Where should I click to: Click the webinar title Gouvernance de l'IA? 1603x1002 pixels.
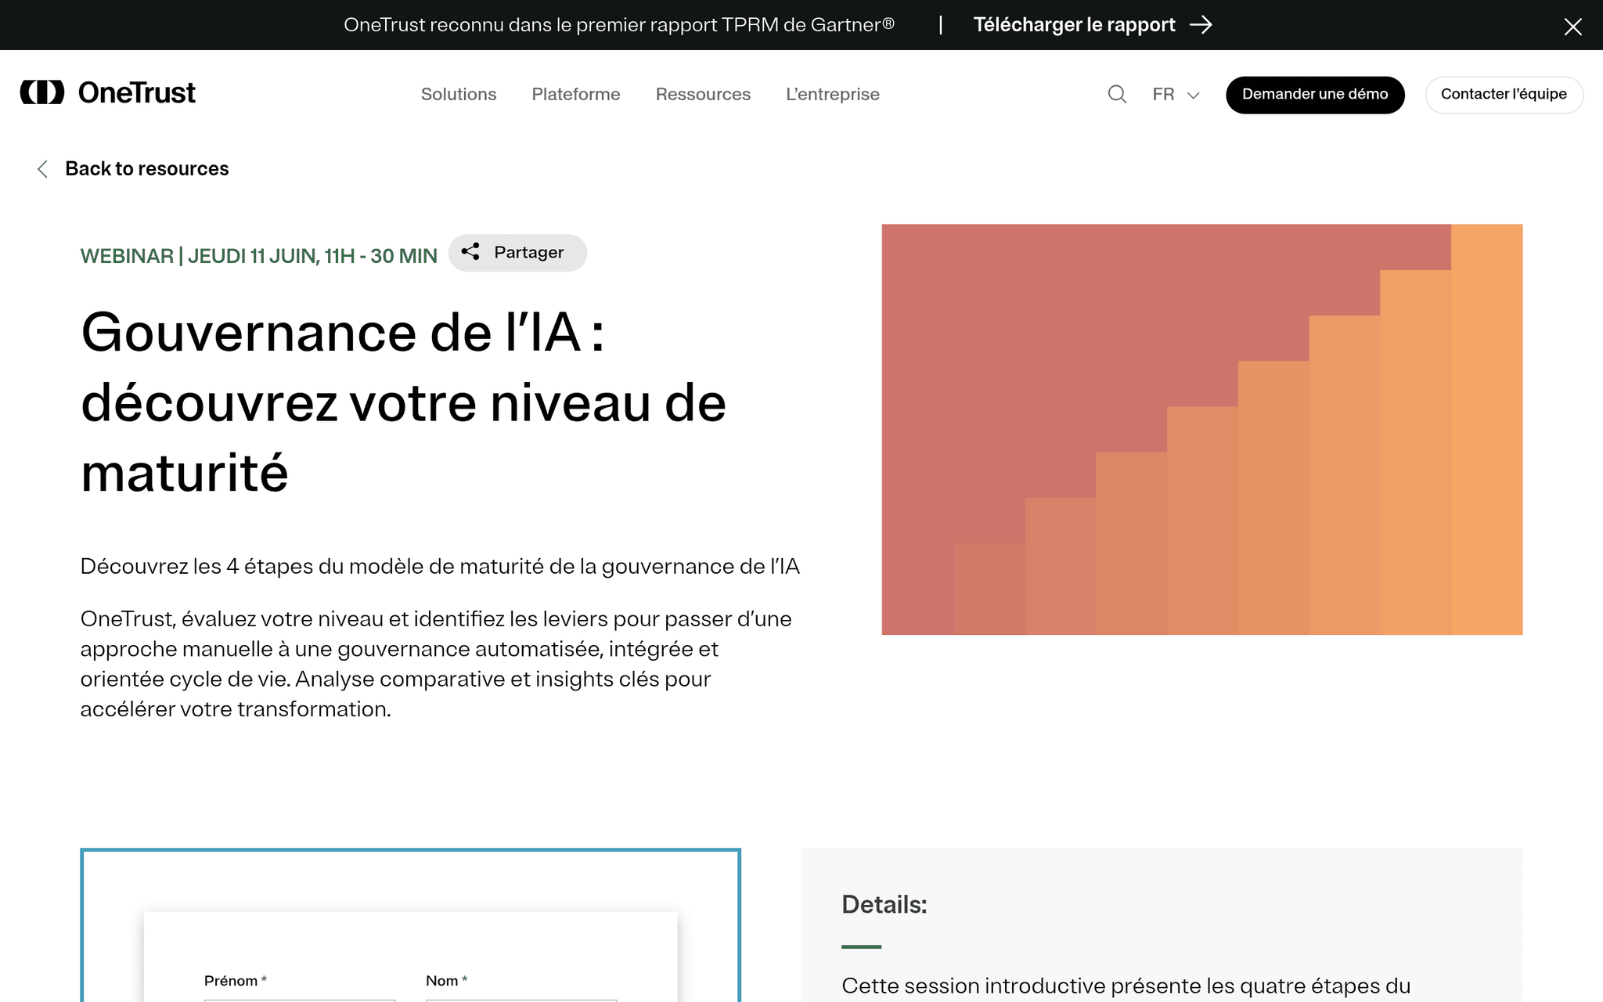(x=404, y=402)
